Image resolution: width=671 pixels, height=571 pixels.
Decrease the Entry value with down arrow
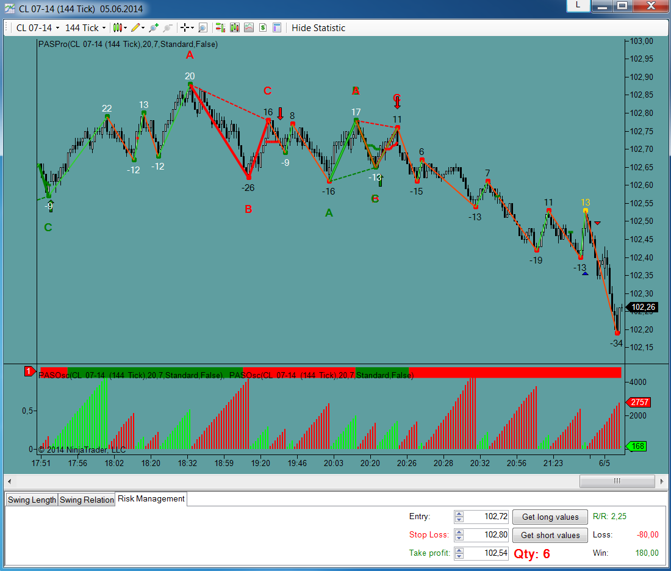point(459,520)
